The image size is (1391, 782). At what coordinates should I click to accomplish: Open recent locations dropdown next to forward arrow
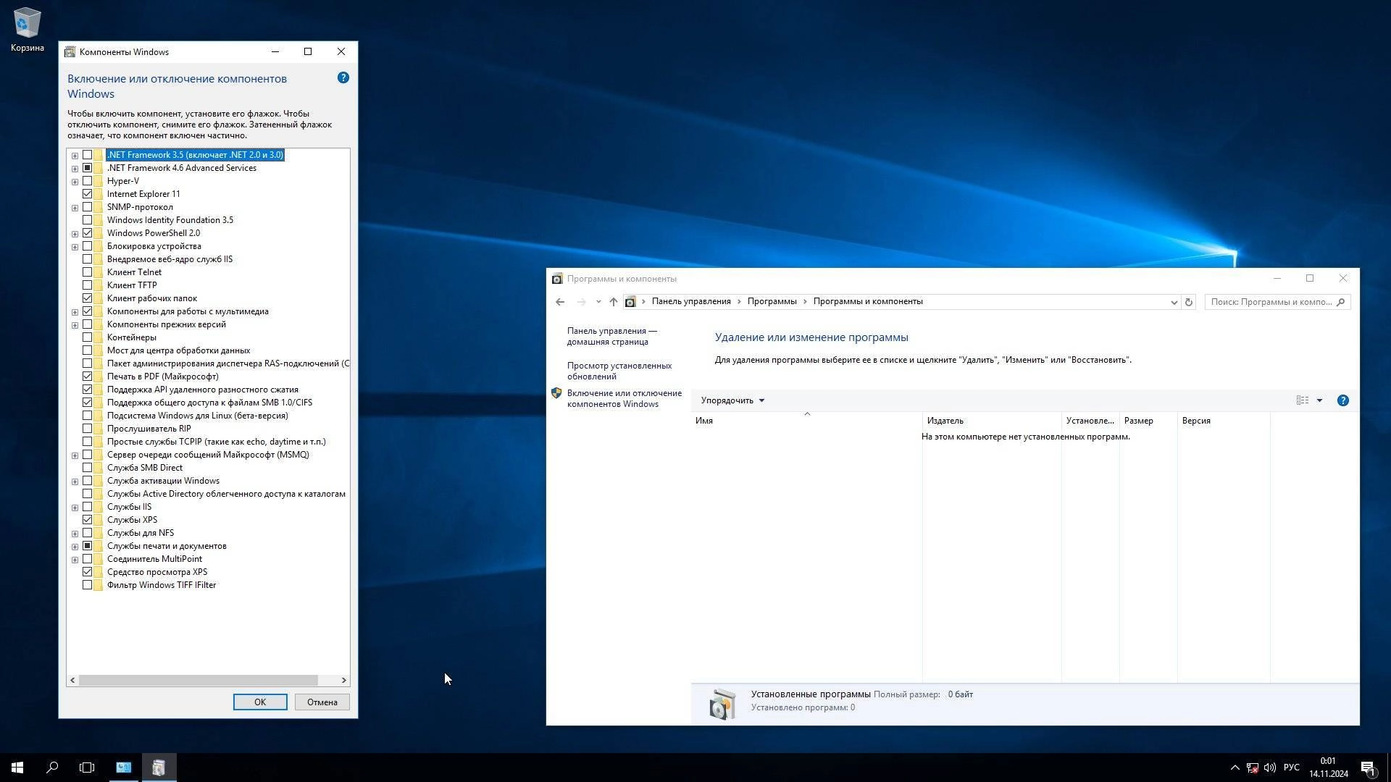pos(598,302)
